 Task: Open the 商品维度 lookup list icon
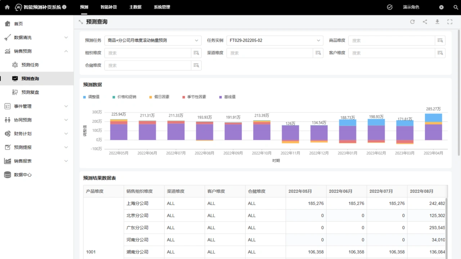pyautogui.click(x=440, y=41)
